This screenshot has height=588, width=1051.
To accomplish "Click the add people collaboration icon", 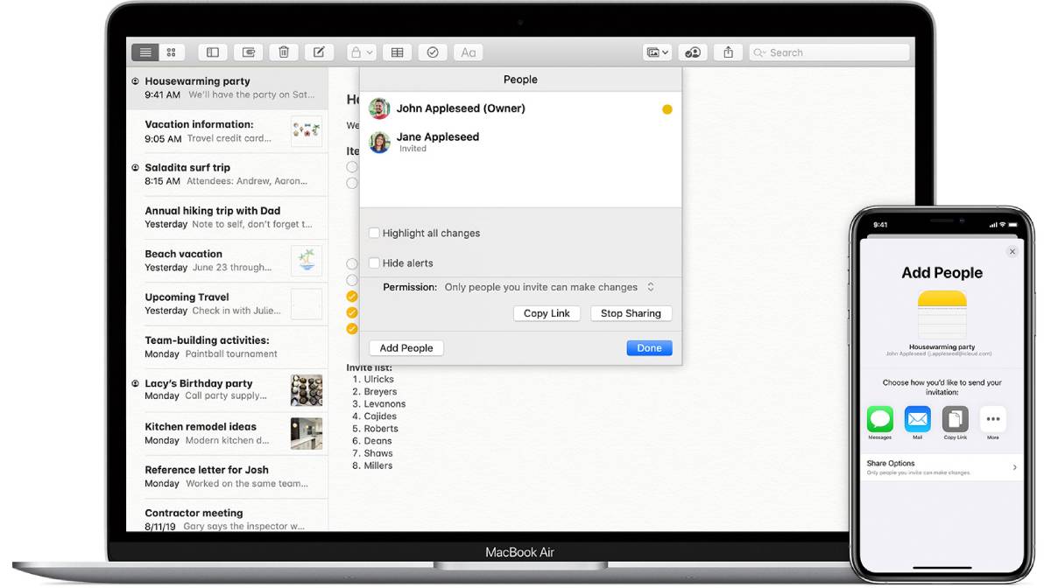I will pos(693,52).
